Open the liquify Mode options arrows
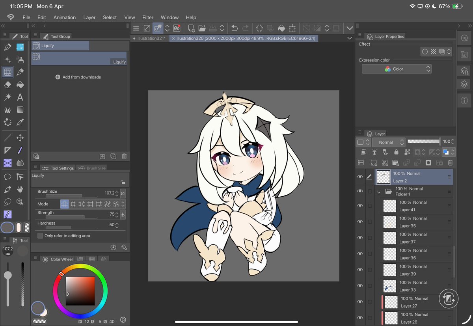 (x=123, y=204)
